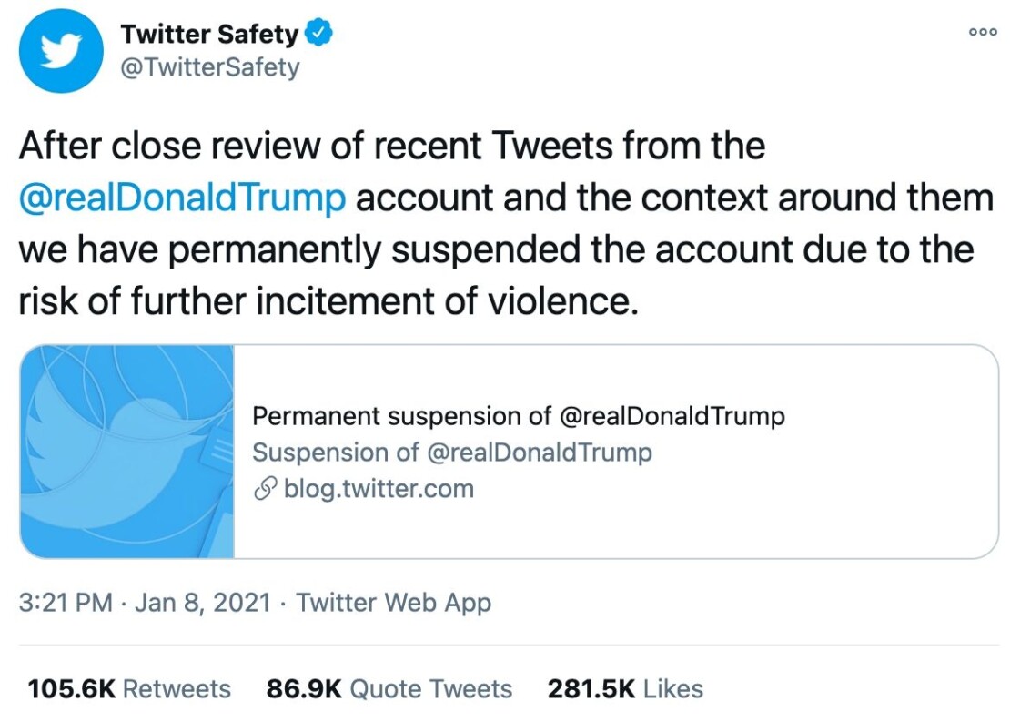Open the three-dot more options menu
The height and width of the screenshot is (722, 1010).
pos(983,32)
